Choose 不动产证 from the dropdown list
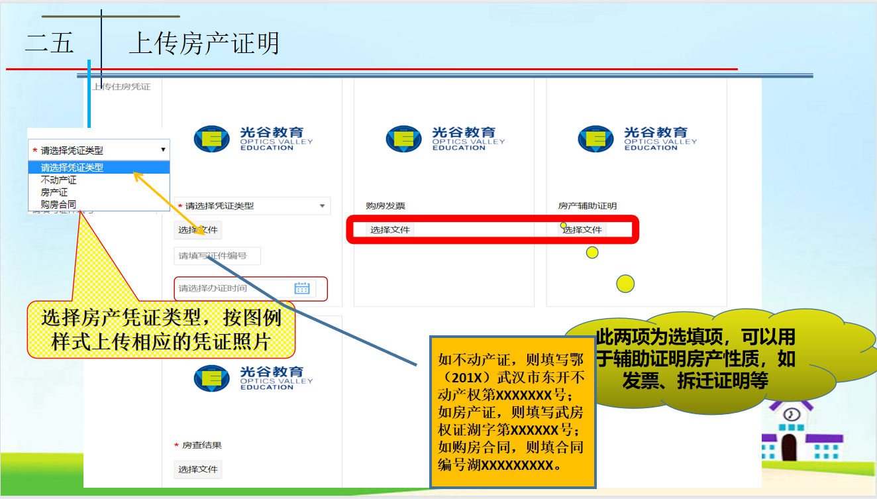Screen dimensions: 877x499 point(59,180)
